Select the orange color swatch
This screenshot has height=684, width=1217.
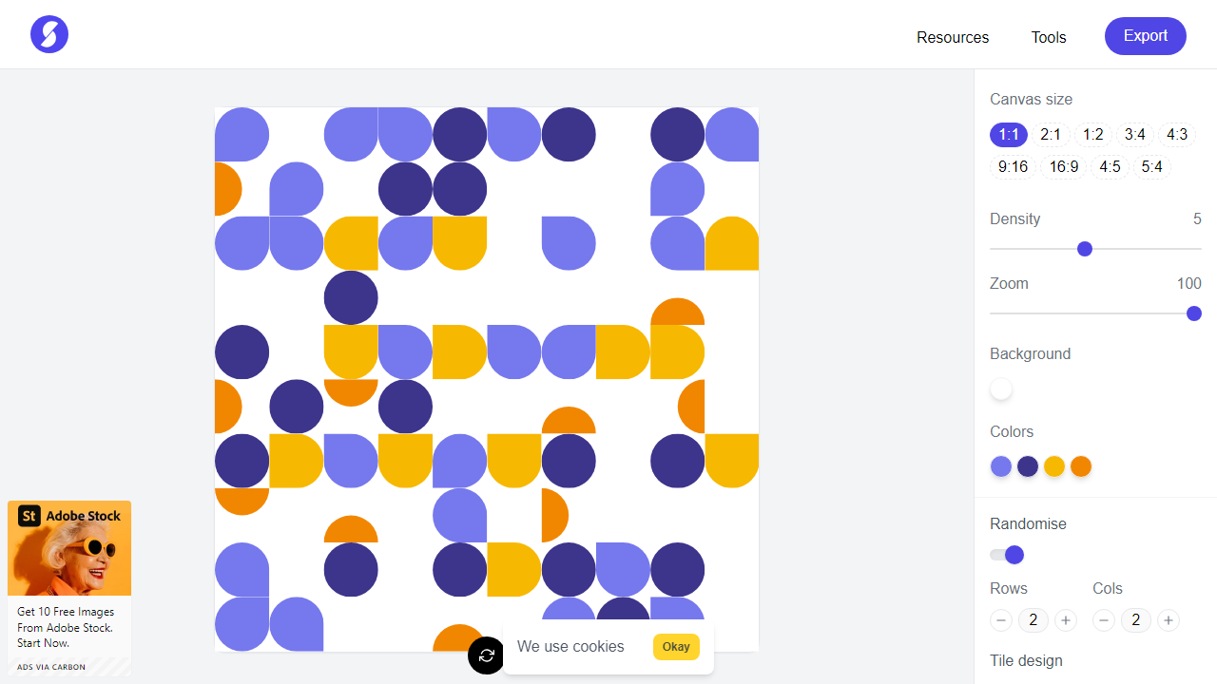click(1080, 465)
